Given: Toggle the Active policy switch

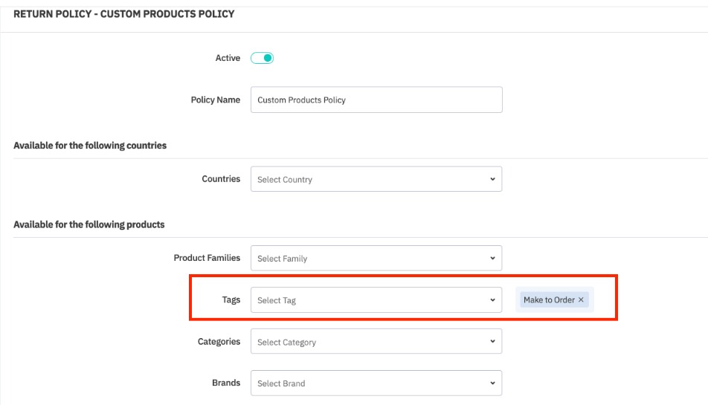Looking at the screenshot, I should [263, 58].
